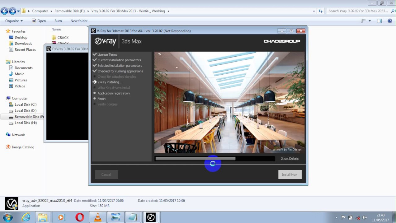Refresh the Explorer folder view
Image resolution: width=396 pixels, height=223 pixels.
321,11
